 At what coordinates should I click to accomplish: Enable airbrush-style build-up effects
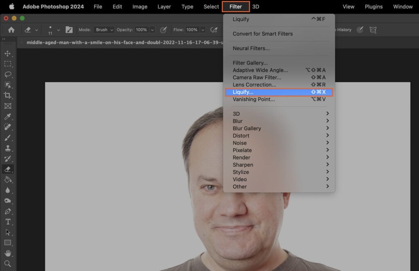tap(213, 29)
